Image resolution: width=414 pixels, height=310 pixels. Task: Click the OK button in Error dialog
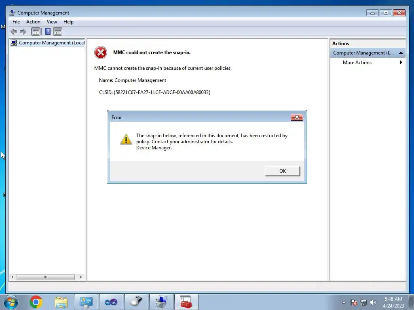tap(282, 171)
